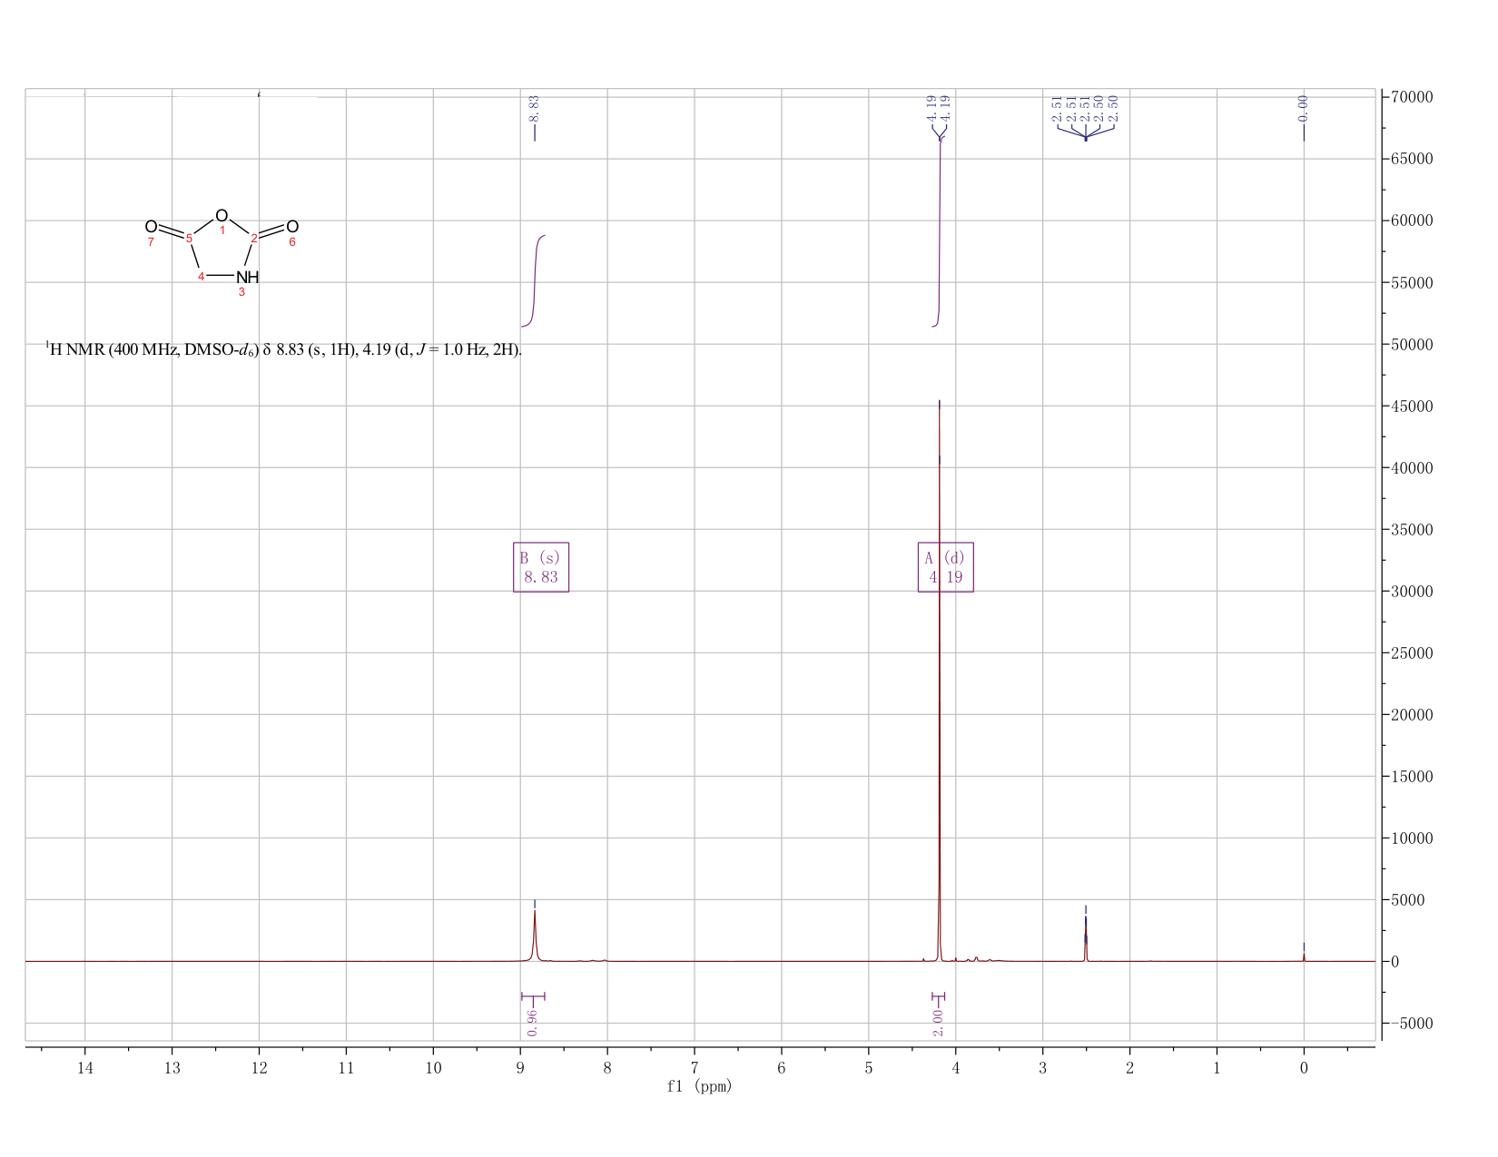Click the integral curve above 8.83 peak
This screenshot has height=1157, width=1498.
click(534, 280)
